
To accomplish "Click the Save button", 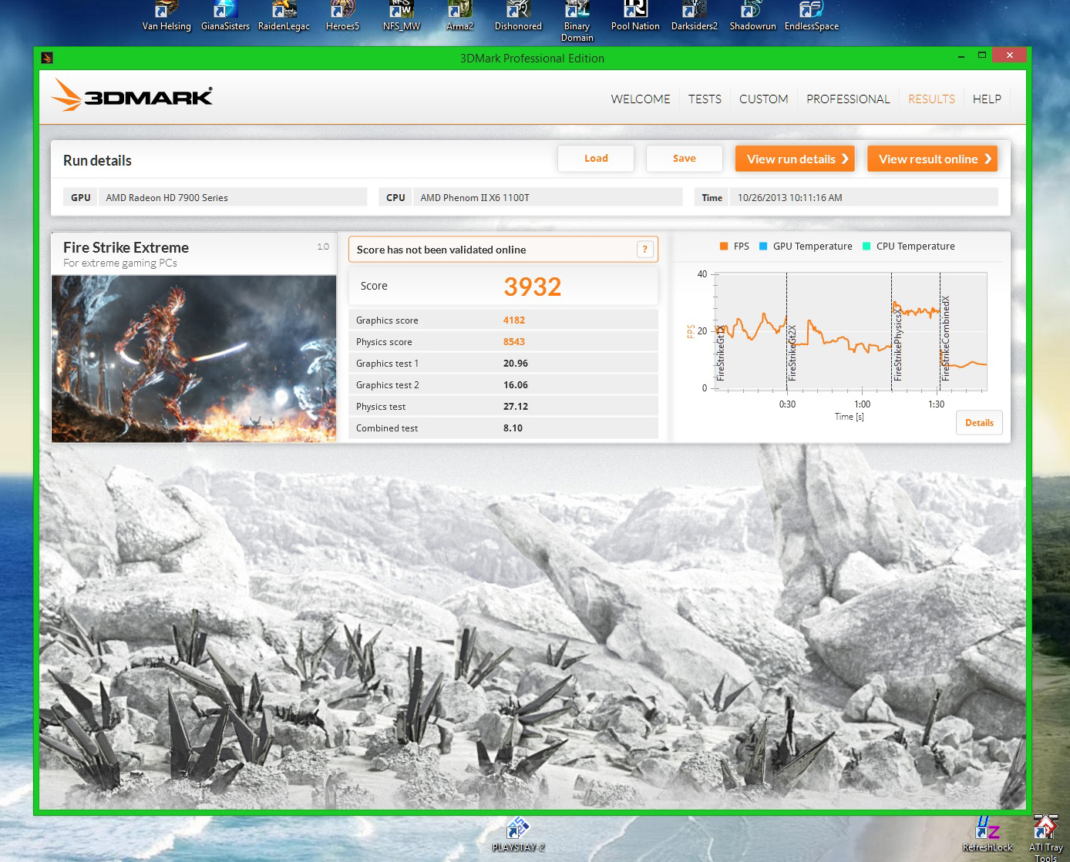I will click(x=685, y=159).
